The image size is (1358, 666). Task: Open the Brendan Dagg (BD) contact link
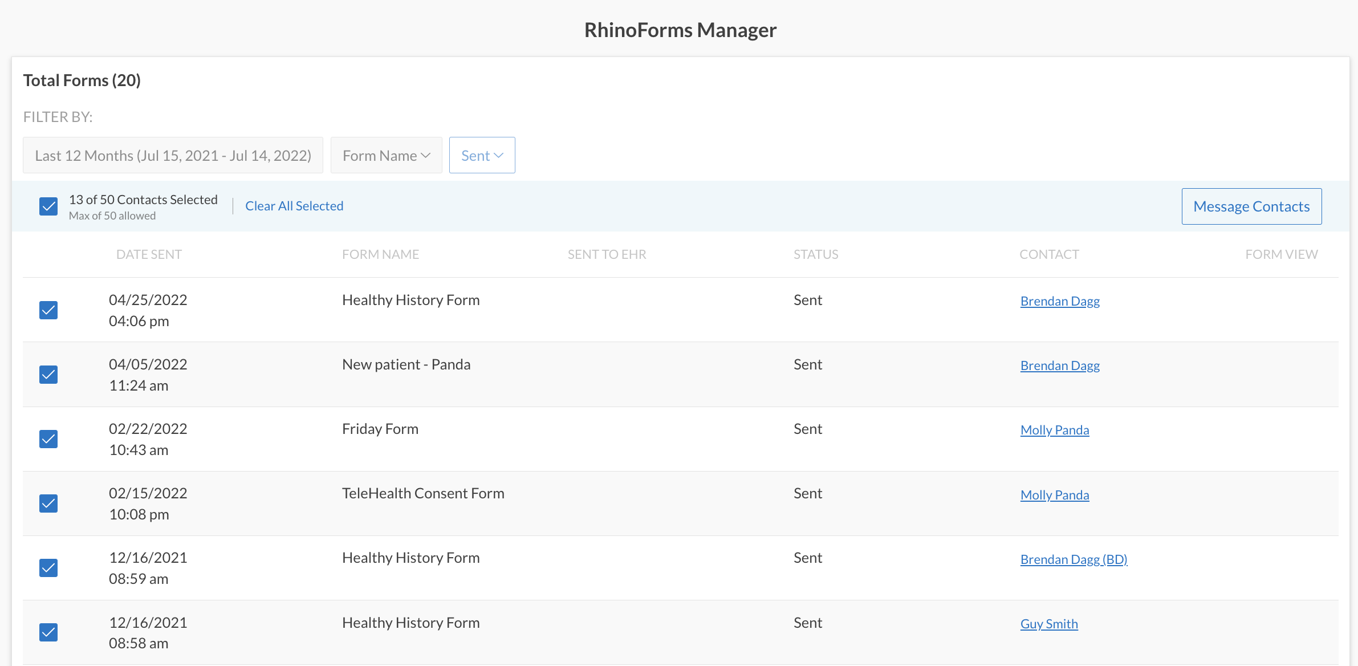pos(1074,559)
